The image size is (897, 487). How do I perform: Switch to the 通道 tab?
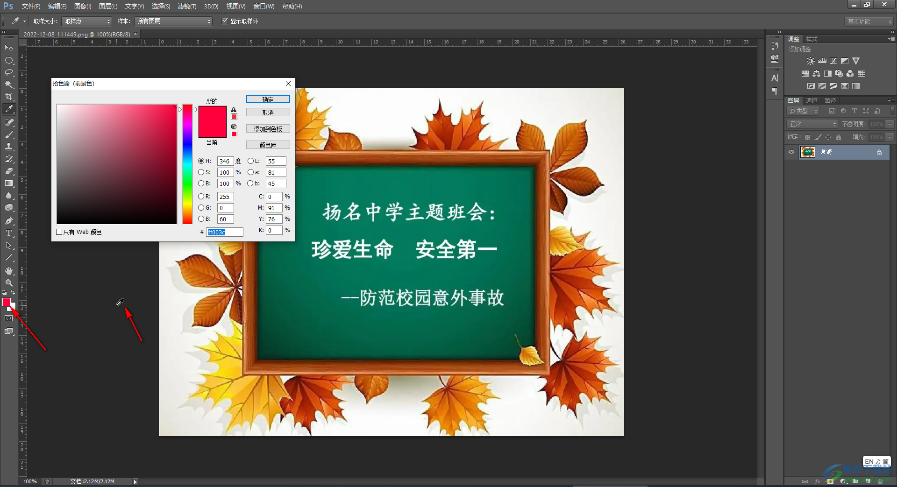coord(812,101)
